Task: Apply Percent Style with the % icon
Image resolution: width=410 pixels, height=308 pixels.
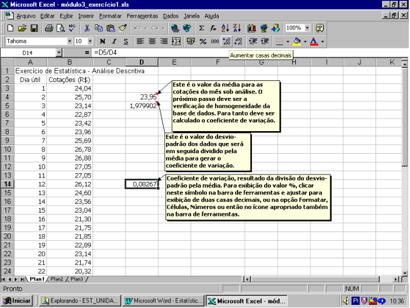Action: pyautogui.click(x=203, y=41)
